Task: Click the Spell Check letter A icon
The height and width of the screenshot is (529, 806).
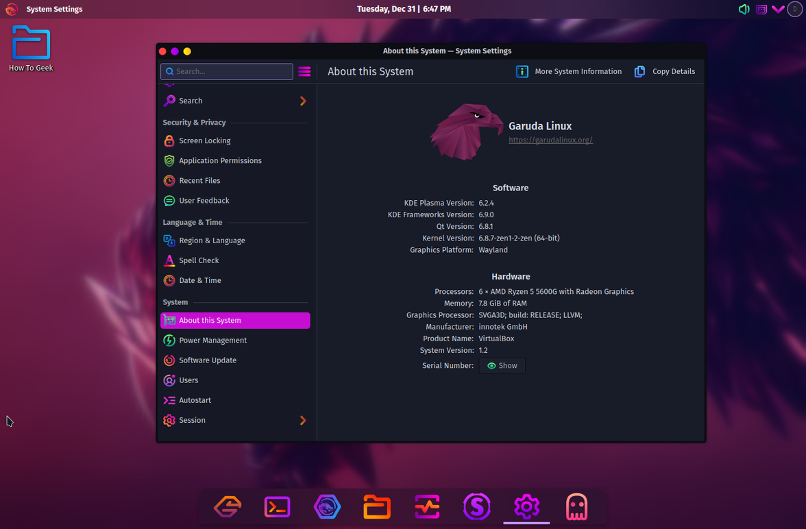Action: pyautogui.click(x=169, y=260)
